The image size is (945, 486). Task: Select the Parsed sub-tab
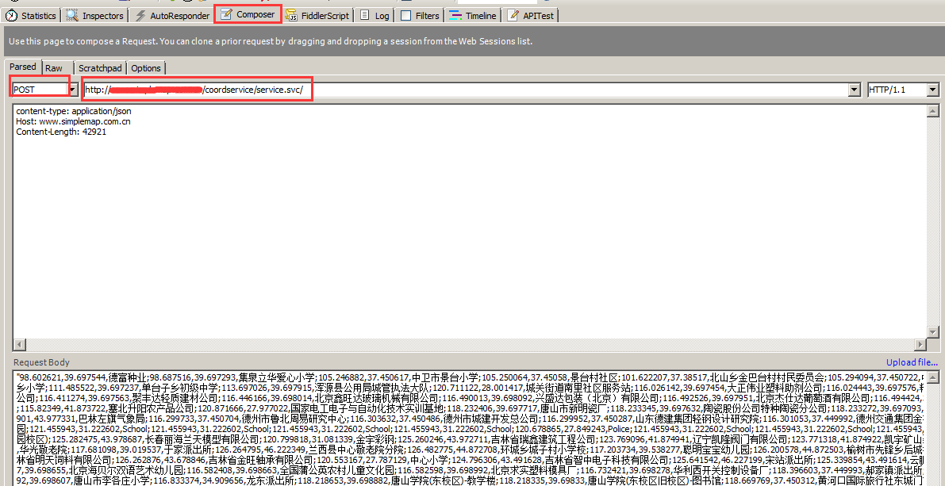tap(23, 67)
